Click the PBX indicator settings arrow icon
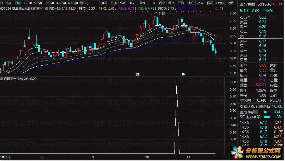 coord(47,9)
